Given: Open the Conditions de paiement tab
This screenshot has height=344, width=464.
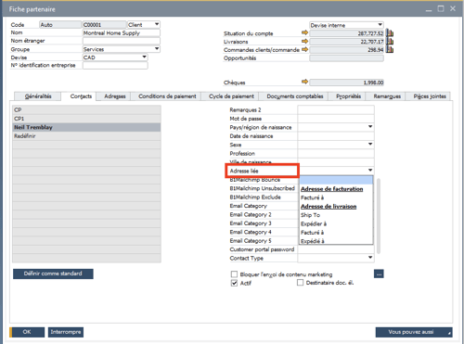Looking at the screenshot, I should click(x=166, y=96).
